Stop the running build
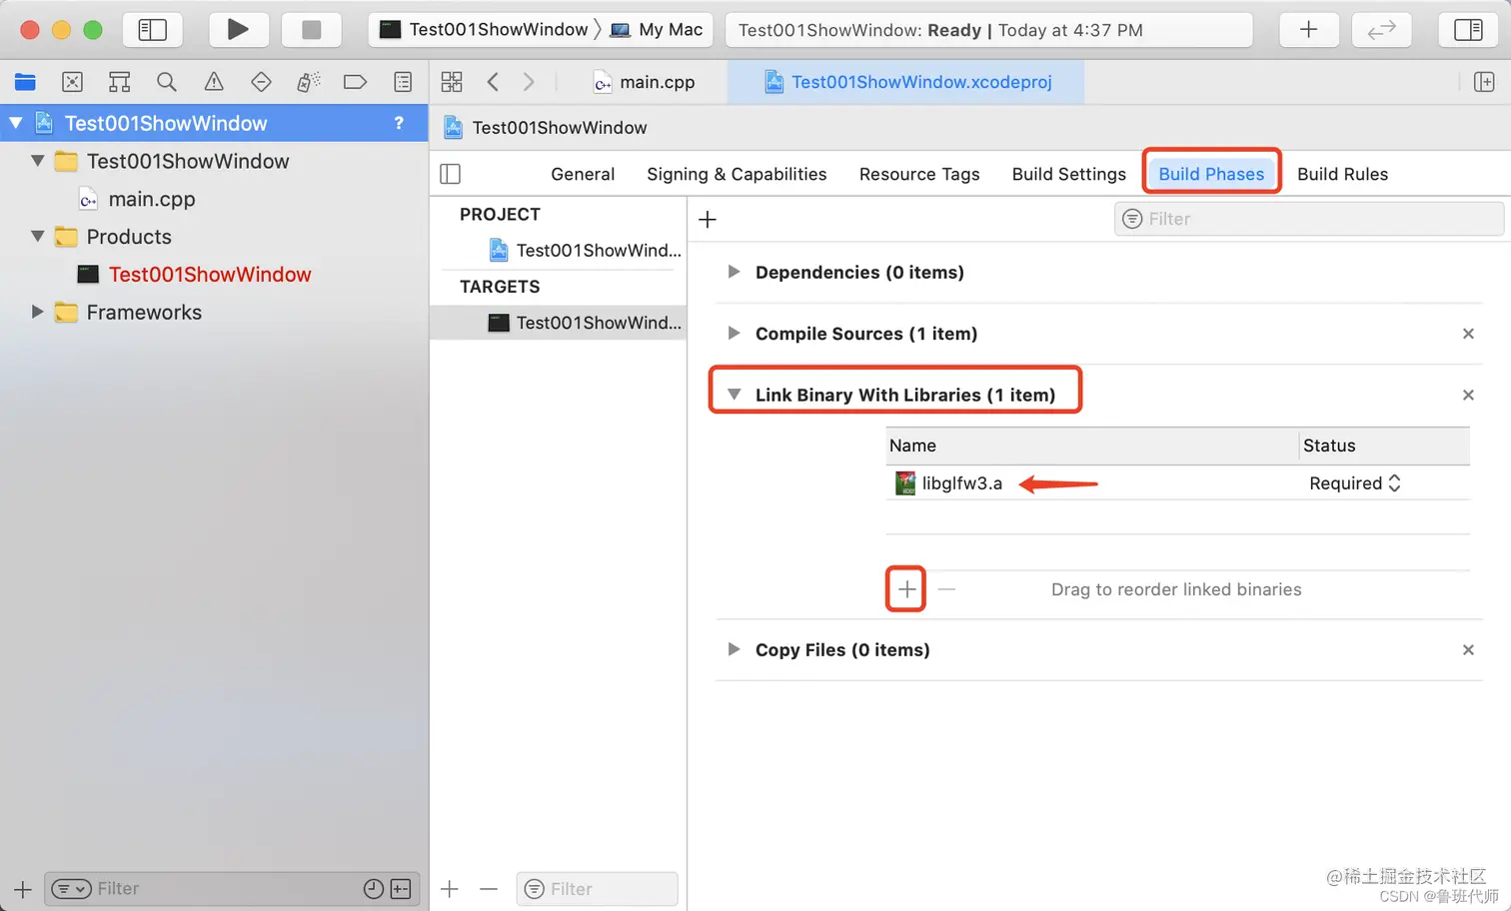Viewport: 1511px width, 911px height. (311, 30)
